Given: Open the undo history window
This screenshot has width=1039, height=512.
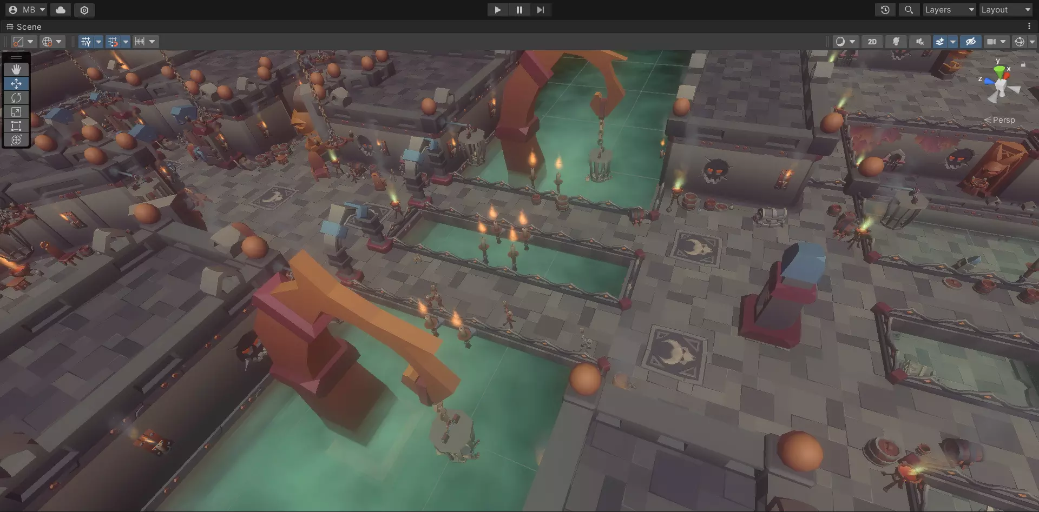Looking at the screenshot, I should pos(885,10).
